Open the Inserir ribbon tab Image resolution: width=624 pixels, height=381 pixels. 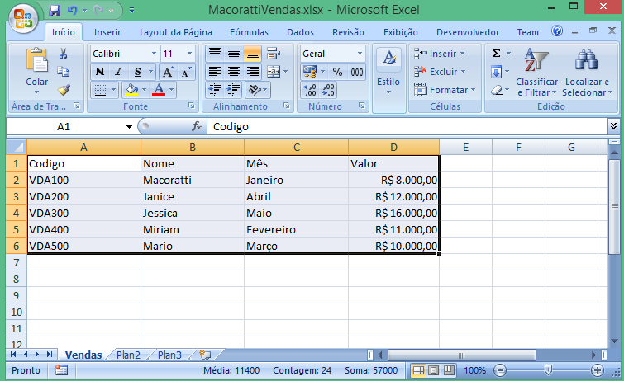pos(107,32)
